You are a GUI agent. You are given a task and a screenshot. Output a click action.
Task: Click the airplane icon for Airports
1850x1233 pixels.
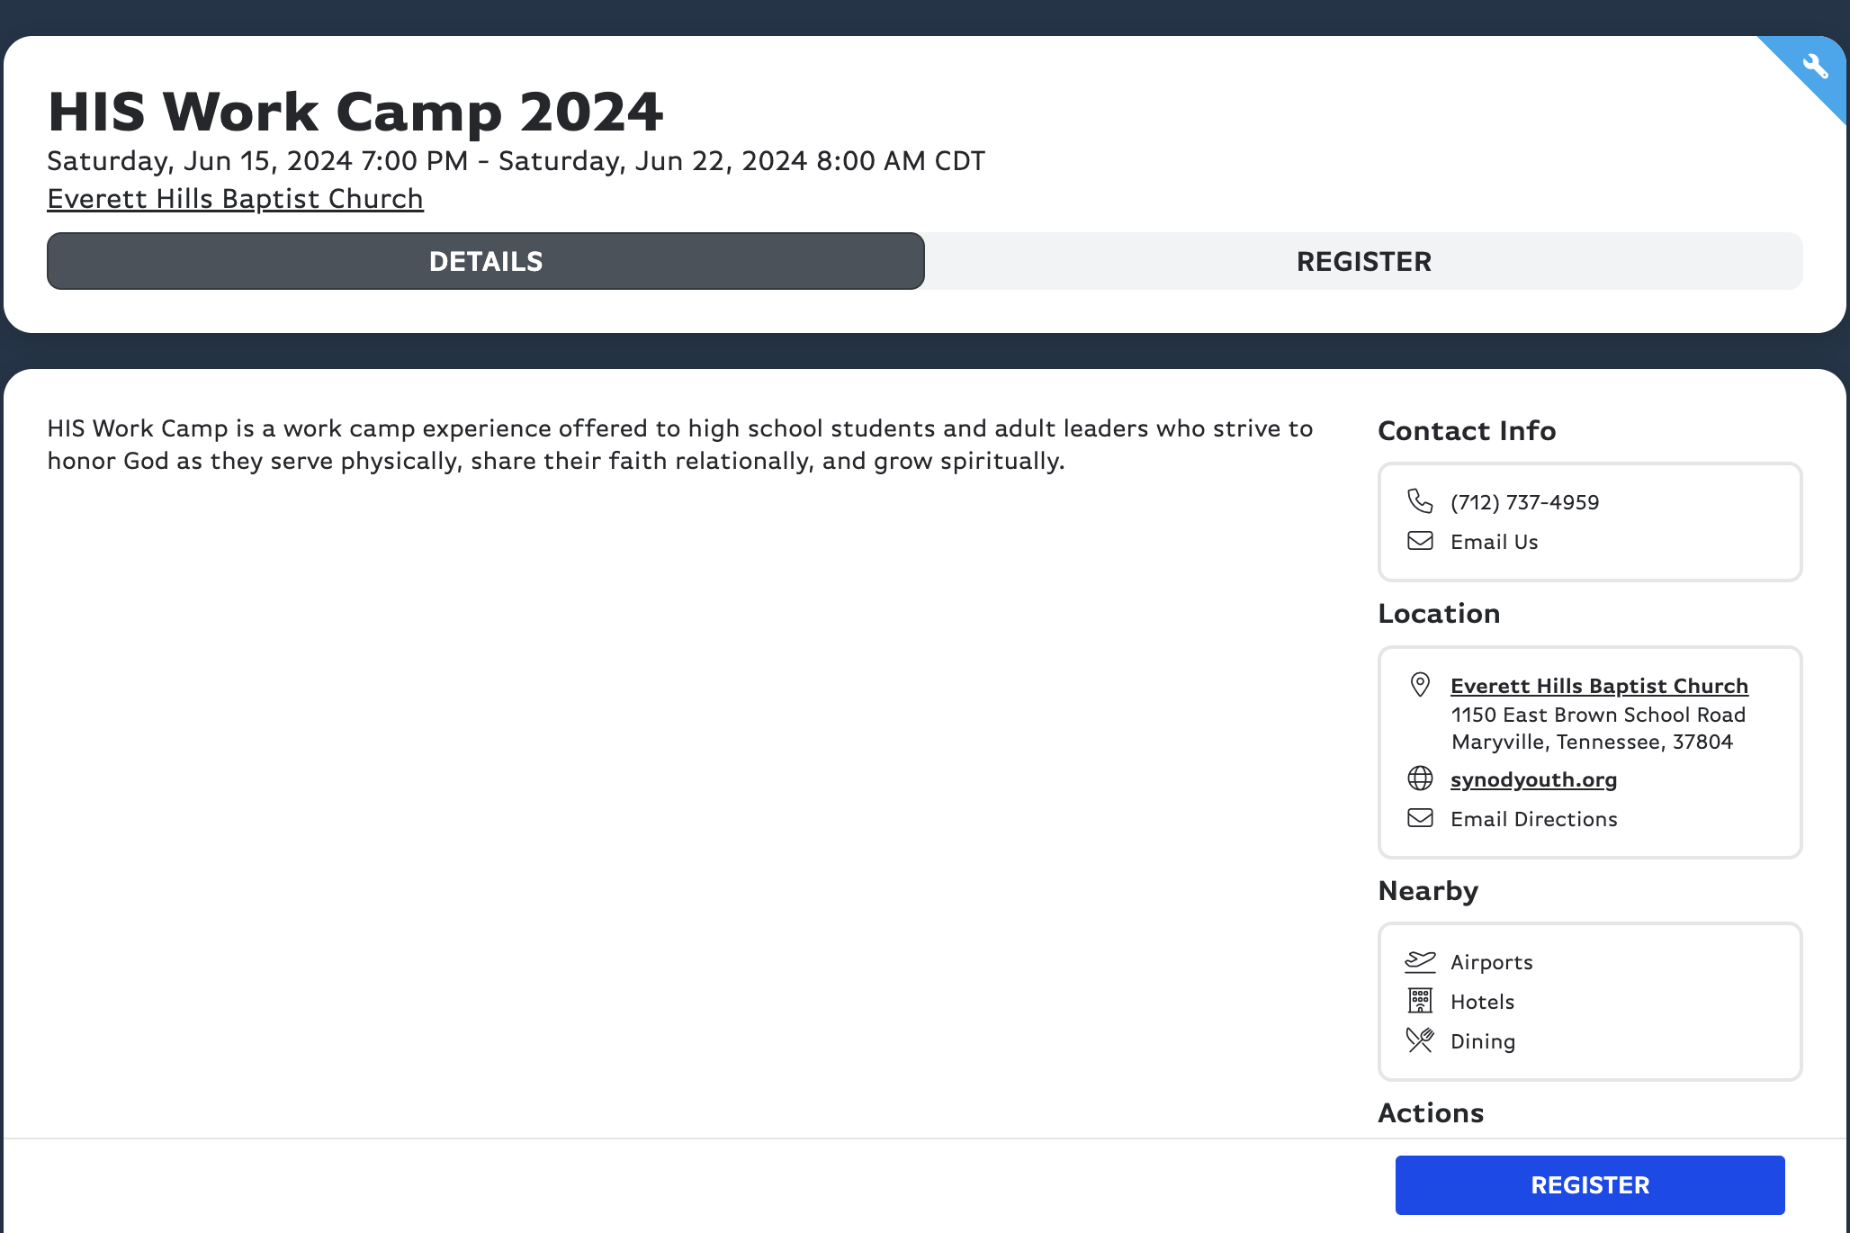[x=1420, y=962]
